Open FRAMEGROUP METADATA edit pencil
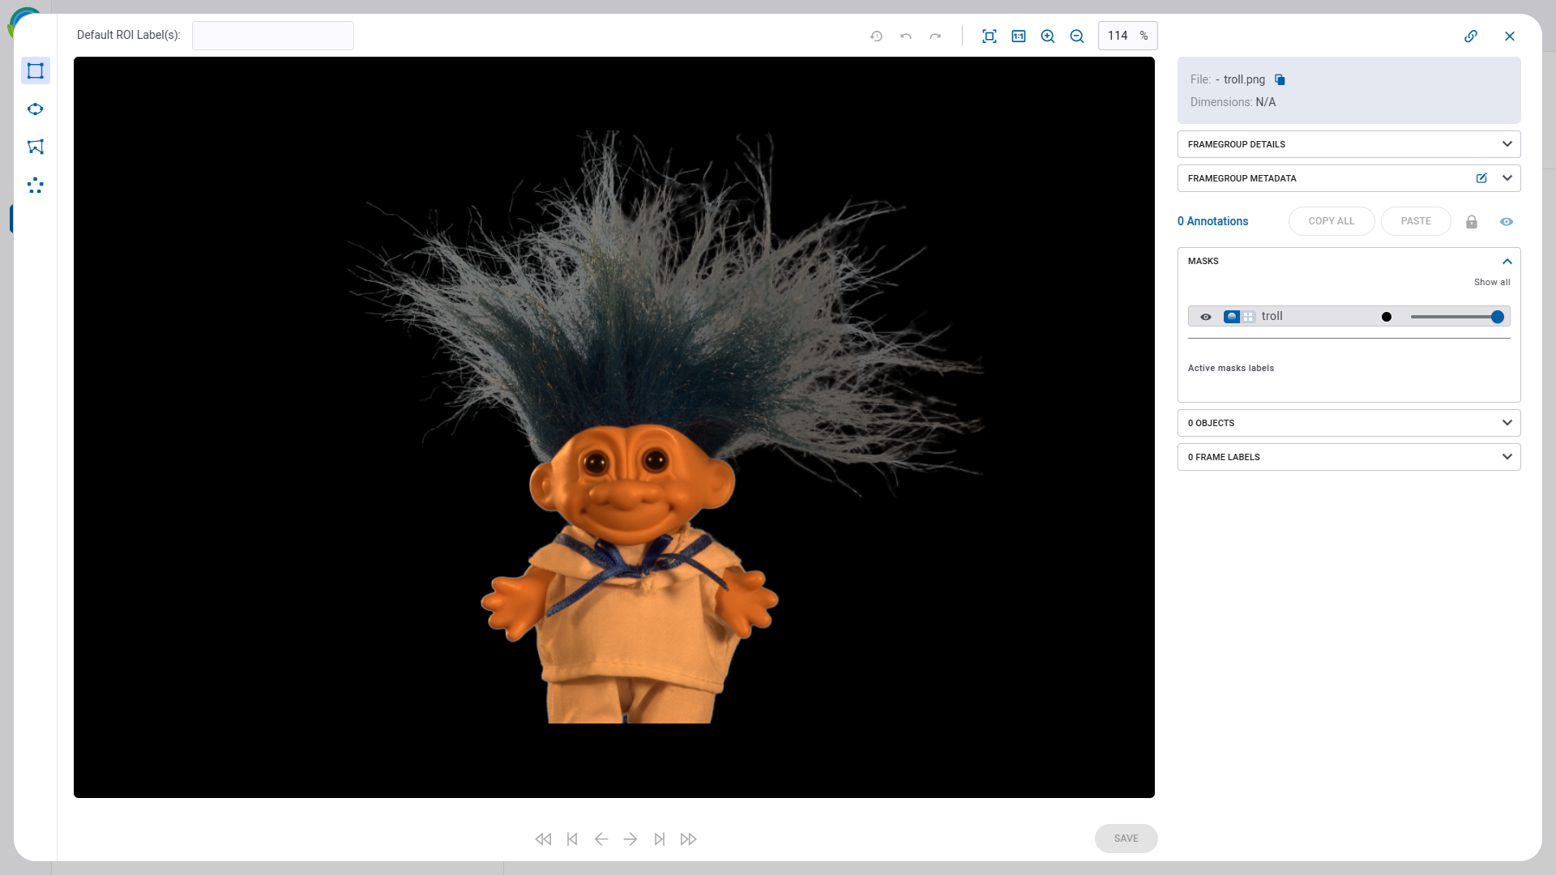This screenshot has width=1556, height=875. point(1481,177)
